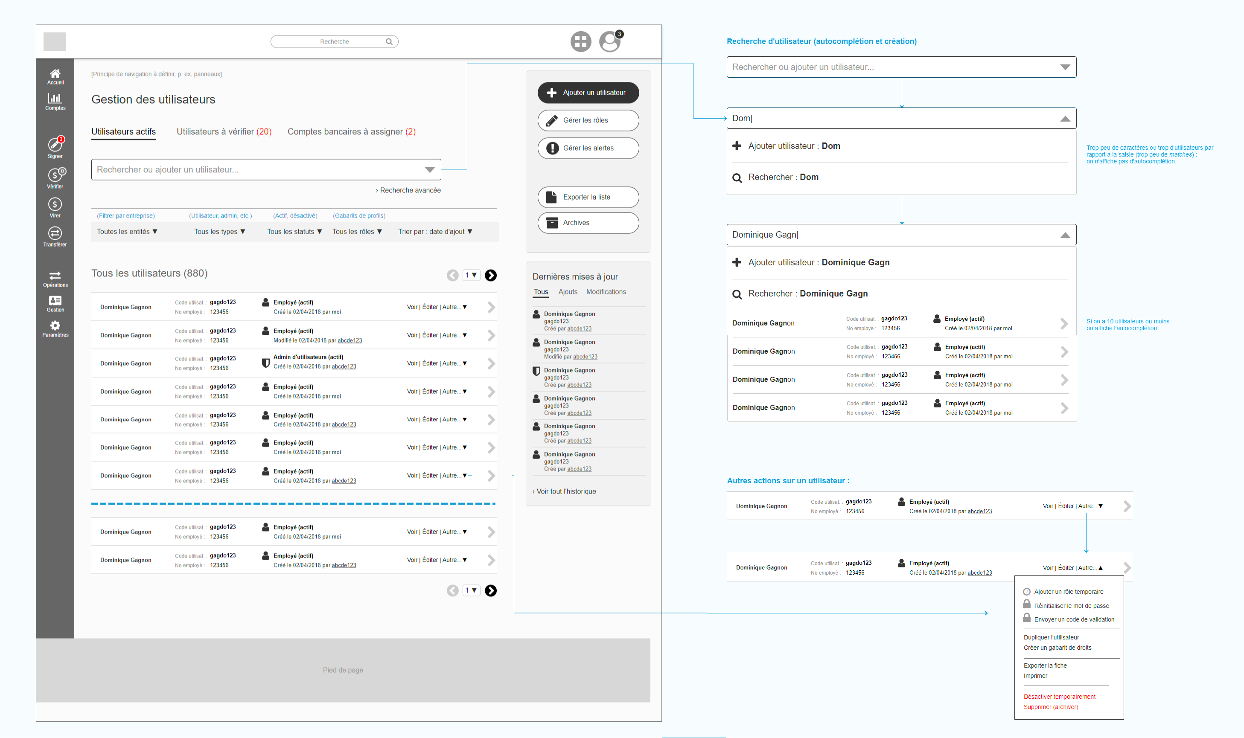Click the Ajouter un utilisateur button
The image size is (1244, 738).
click(588, 93)
